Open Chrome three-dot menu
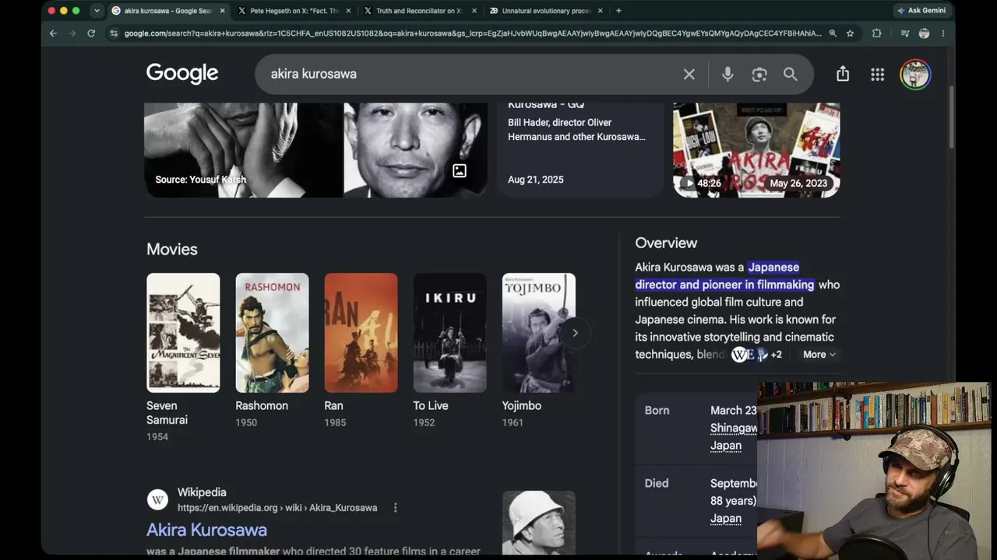Screen dimensions: 997x560 click(942, 33)
